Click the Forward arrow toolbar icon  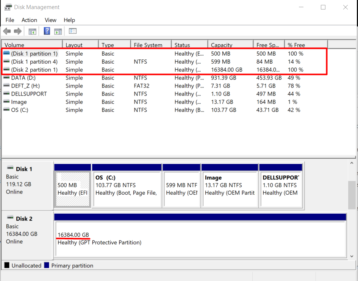pyautogui.click(x=17, y=31)
